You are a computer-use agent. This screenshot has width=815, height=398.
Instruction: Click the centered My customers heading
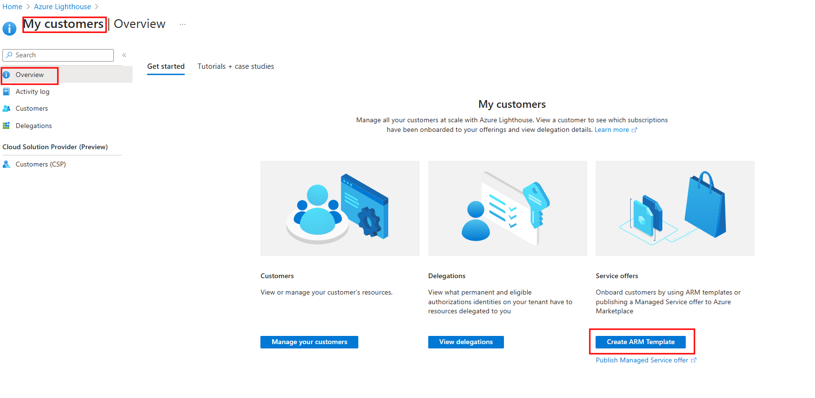tap(512, 104)
